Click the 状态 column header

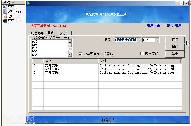click(71, 61)
